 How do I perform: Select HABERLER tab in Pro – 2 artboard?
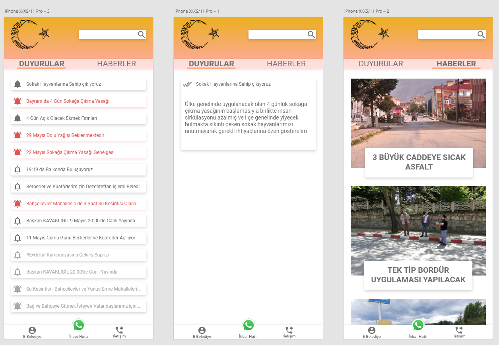456,64
